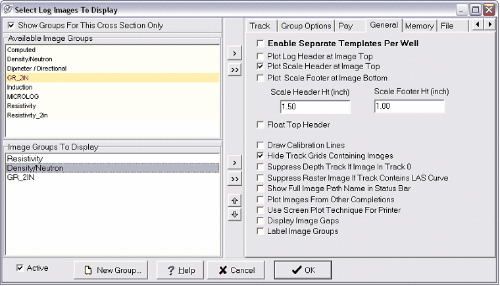Click the New Group... button
500x286 pixels.
point(111,270)
